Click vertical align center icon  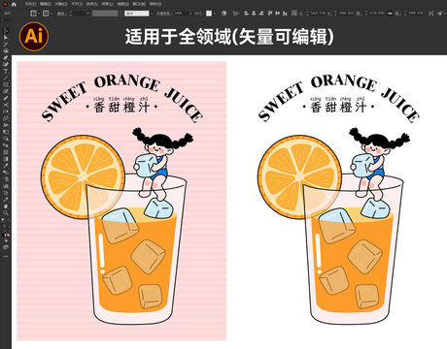277,14
